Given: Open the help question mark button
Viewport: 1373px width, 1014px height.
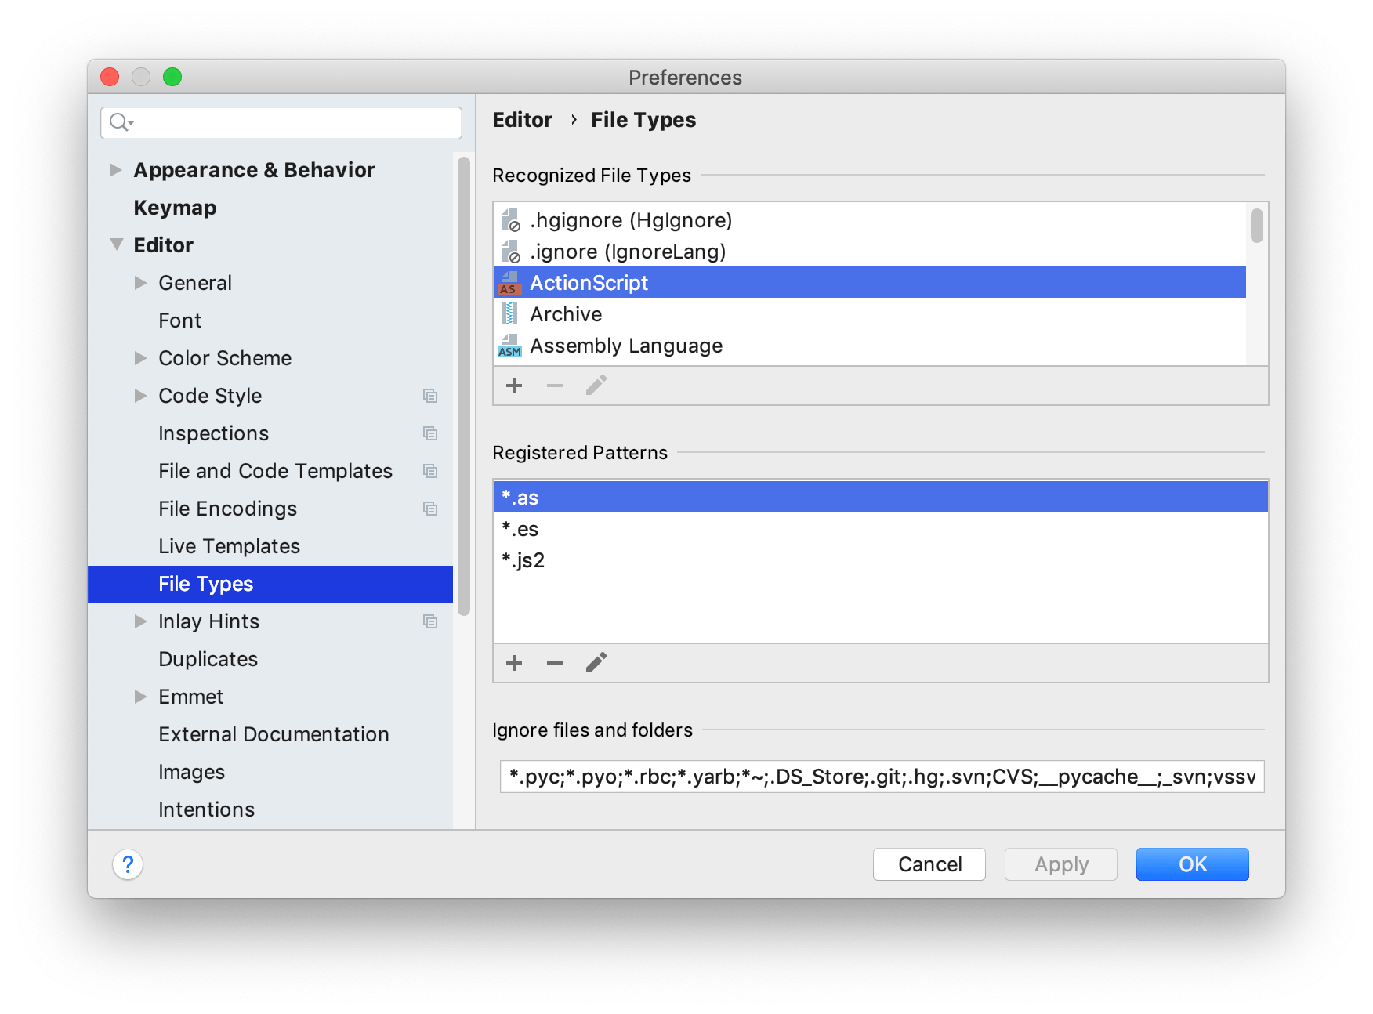Looking at the screenshot, I should (128, 864).
